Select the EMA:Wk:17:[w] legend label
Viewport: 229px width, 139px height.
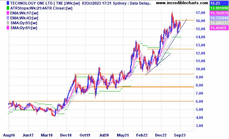(24, 13)
